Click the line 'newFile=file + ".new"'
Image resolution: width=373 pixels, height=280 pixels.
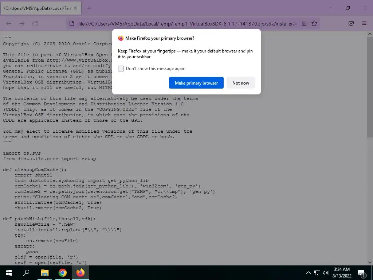[x=45, y=224]
